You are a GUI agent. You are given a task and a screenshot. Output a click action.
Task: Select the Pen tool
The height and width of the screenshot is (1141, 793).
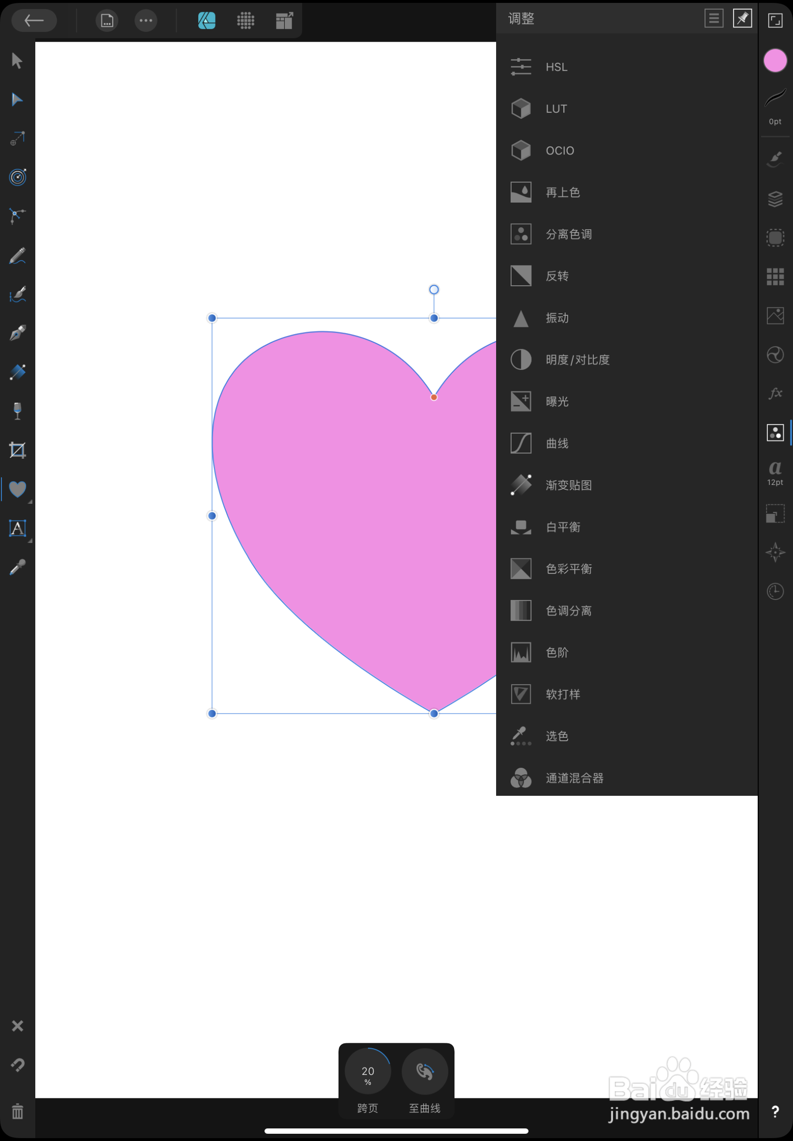point(17,333)
